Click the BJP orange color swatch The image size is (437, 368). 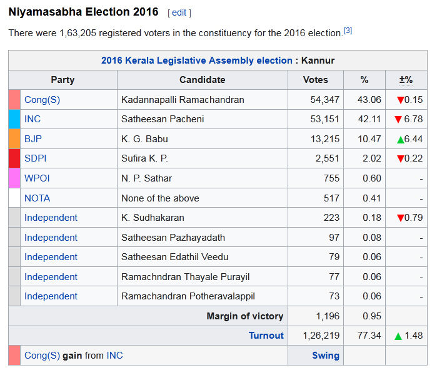[14, 138]
